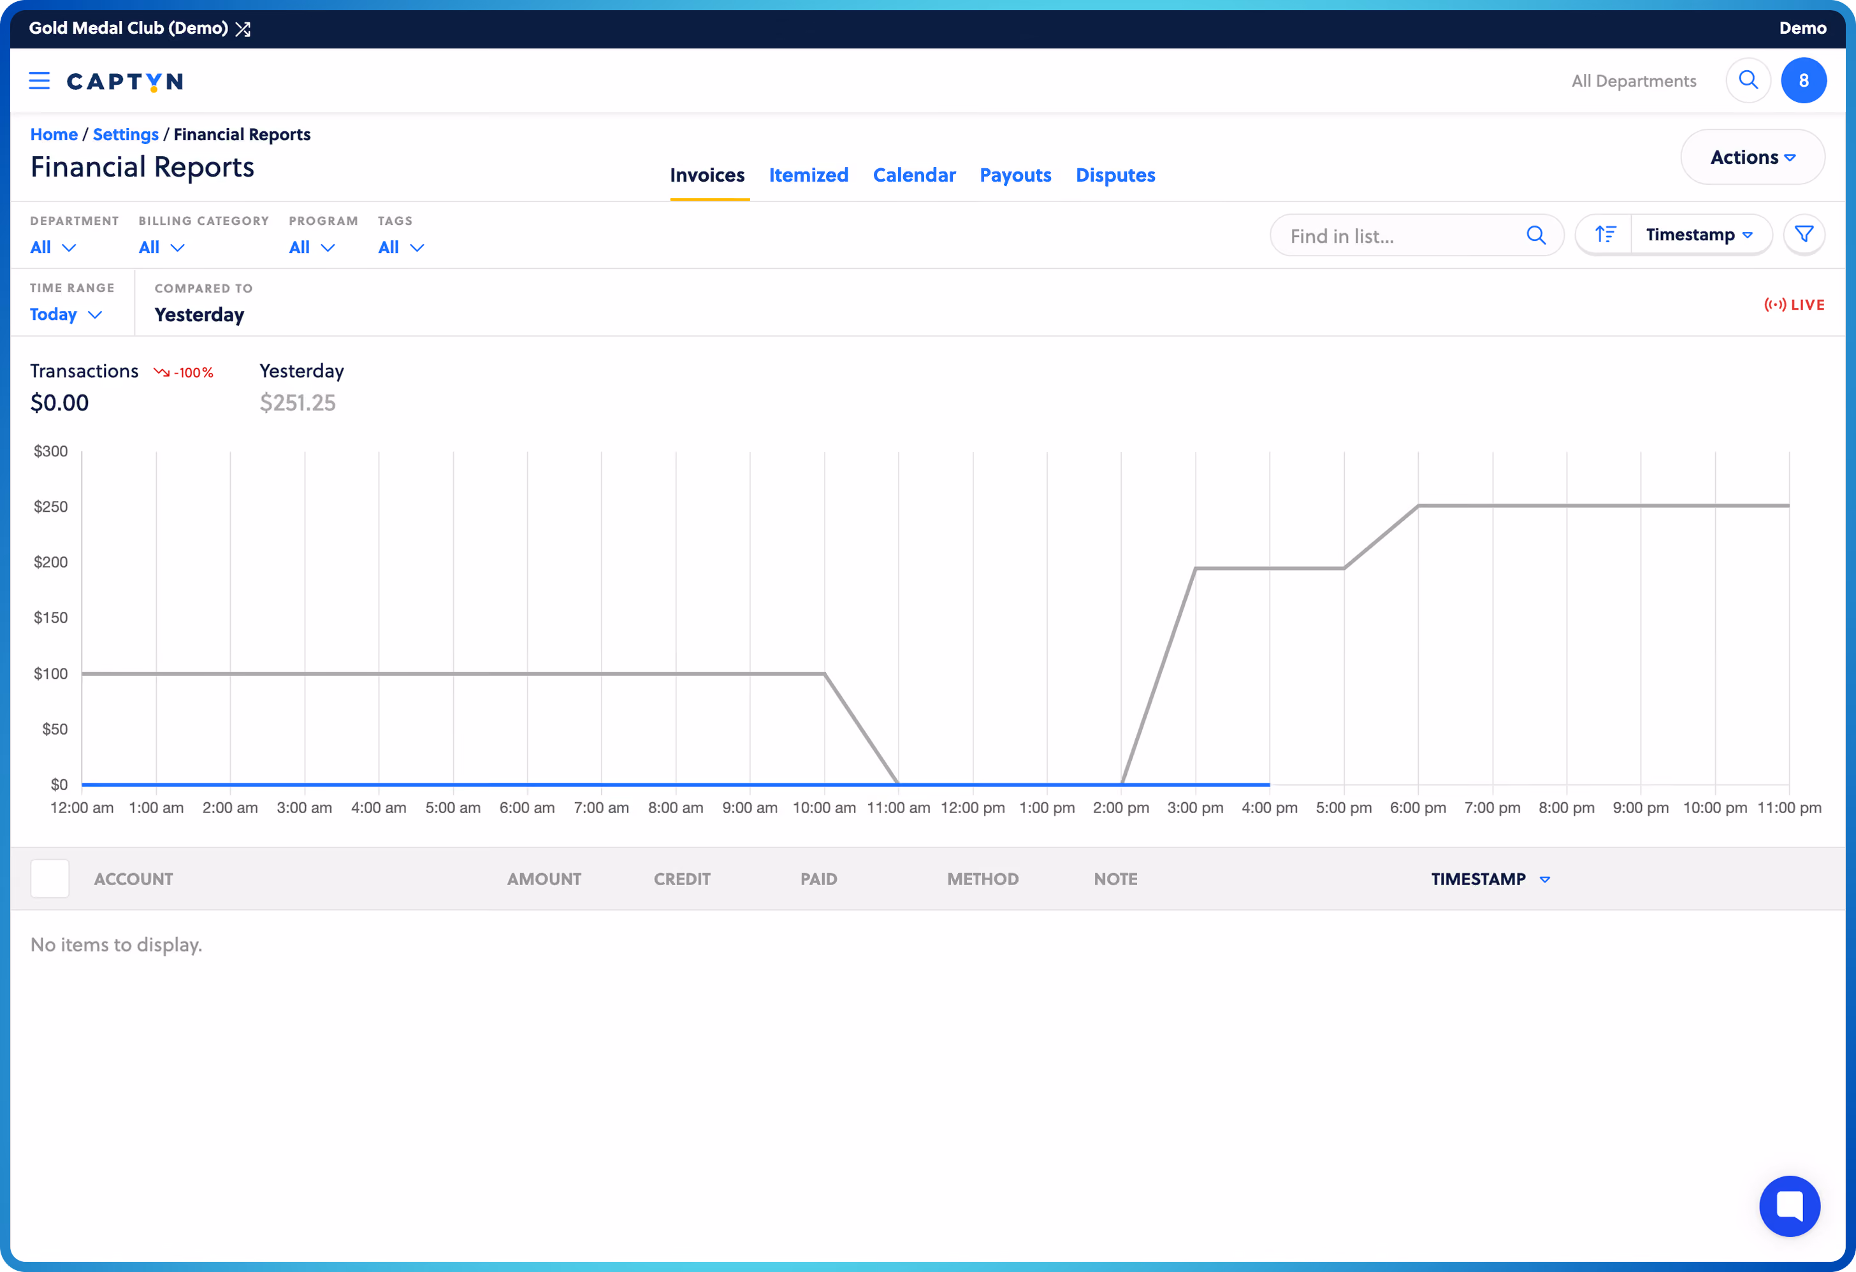Open the Actions dropdown button
The height and width of the screenshot is (1272, 1856).
1752,157
